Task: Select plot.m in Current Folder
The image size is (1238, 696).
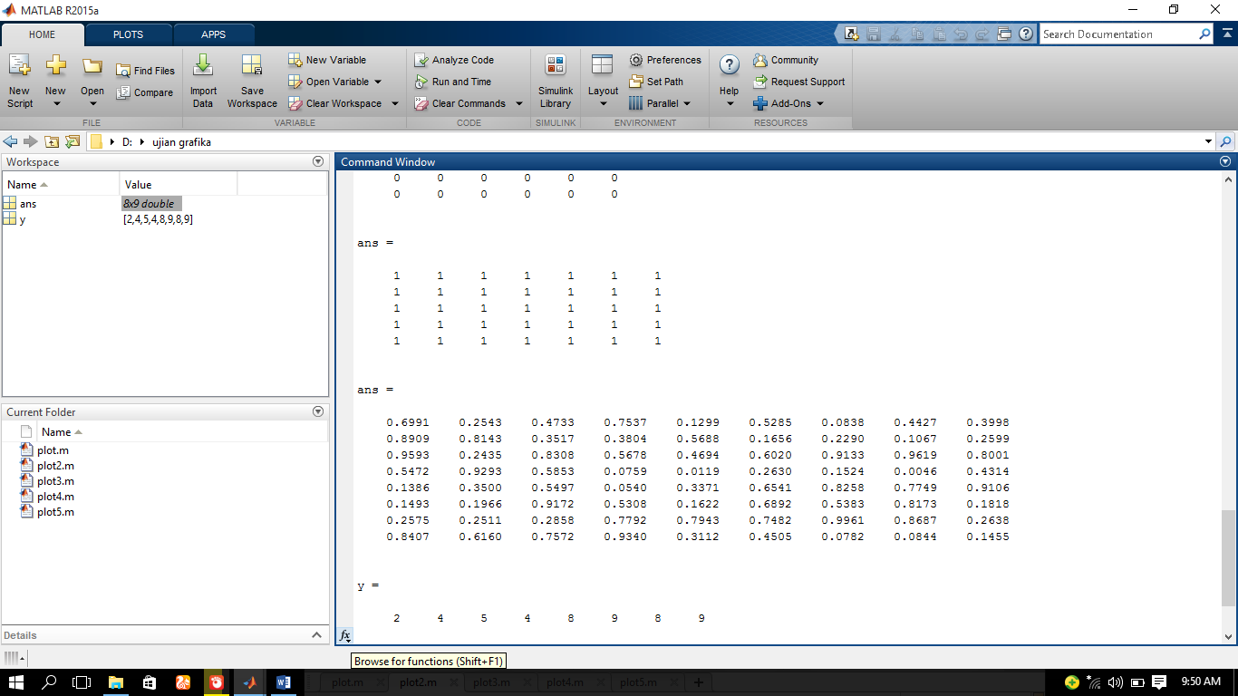Action: coord(53,450)
